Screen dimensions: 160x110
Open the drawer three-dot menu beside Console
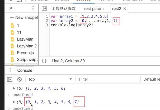pyautogui.click(x=10, y=70)
